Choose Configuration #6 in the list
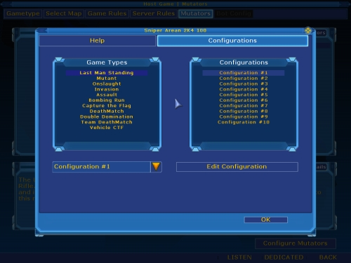Screen dimensions: 351x263 [244, 100]
